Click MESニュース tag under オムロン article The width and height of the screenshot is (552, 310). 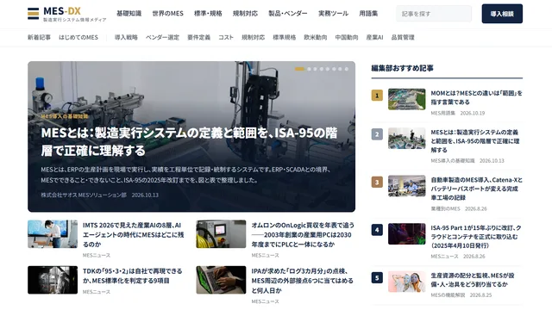point(265,255)
